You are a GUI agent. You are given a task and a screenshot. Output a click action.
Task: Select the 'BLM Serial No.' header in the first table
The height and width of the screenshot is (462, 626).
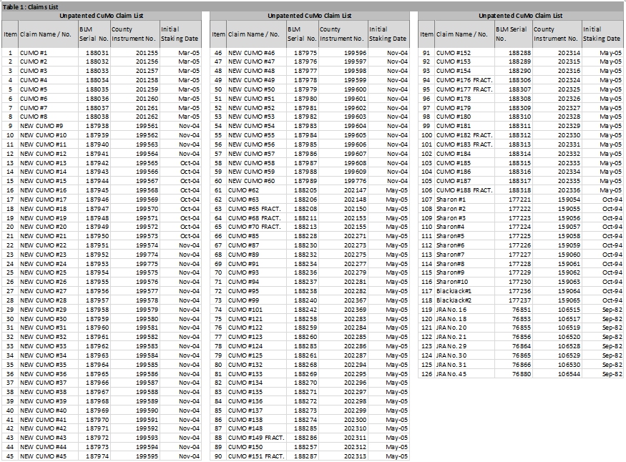pyautogui.click(x=94, y=34)
